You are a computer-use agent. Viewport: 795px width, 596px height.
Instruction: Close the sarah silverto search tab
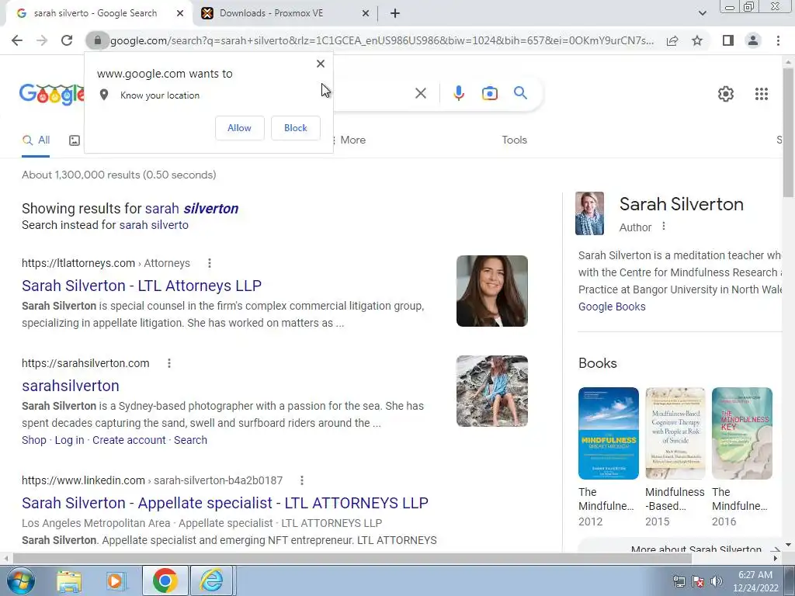(180, 13)
